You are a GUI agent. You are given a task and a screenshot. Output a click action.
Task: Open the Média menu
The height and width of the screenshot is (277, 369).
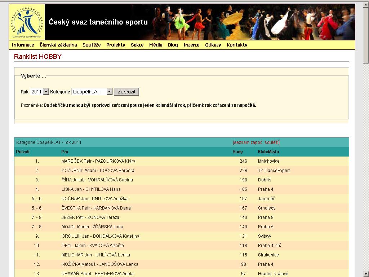[156, 45]
